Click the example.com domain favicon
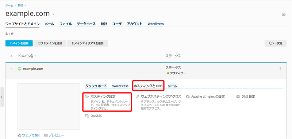The height and width of the screenshot is (139, 292). [19, 69]
